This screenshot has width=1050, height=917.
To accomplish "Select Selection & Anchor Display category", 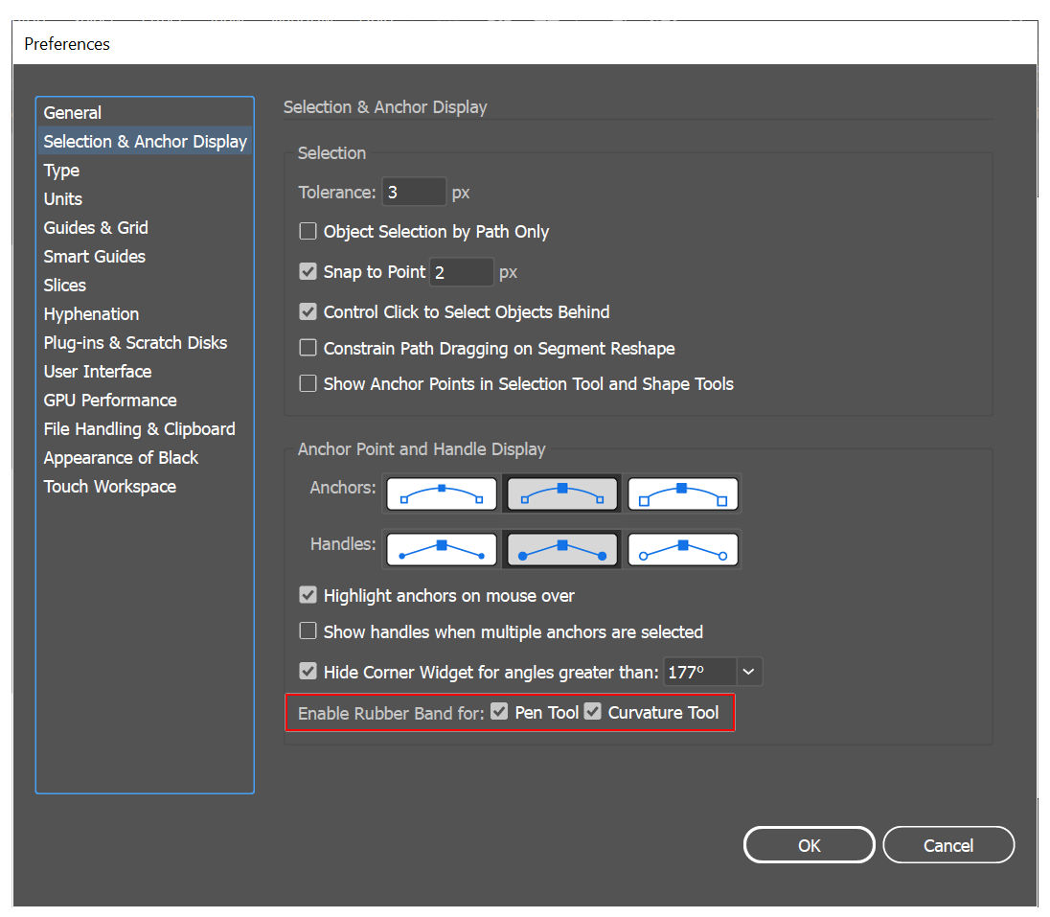I will [x=145, y=141].
